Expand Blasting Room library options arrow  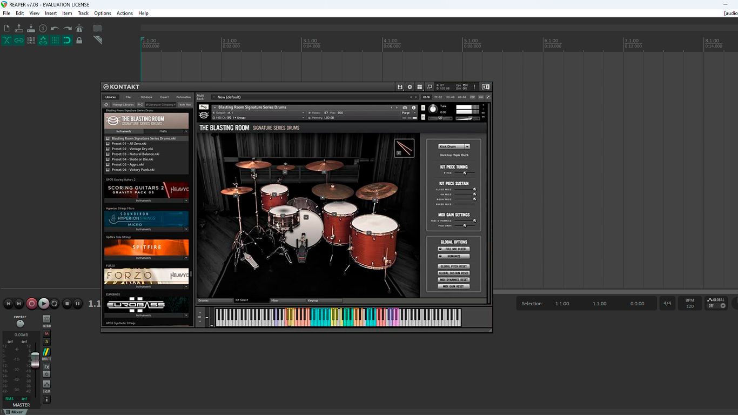(186, 131)
